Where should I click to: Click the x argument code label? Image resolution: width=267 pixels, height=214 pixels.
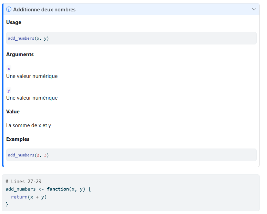(x=9, y=69)
